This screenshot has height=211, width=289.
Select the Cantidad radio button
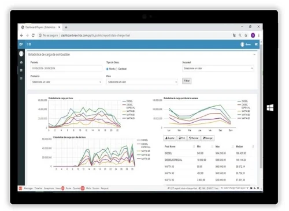click(116, 69)
